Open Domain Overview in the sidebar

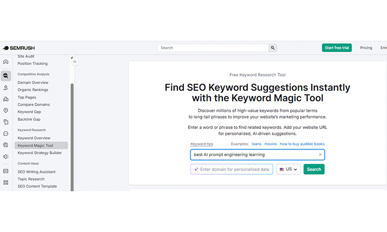(x=33, y=82)
